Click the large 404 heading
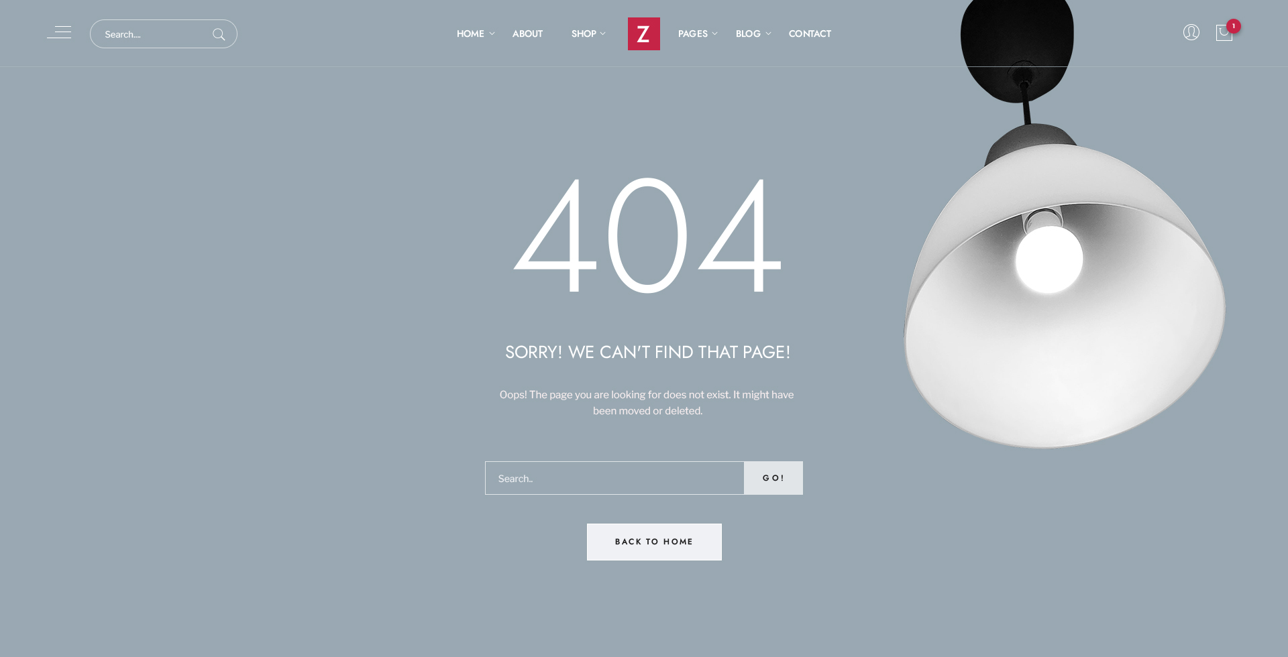 (x=647, y=235)
